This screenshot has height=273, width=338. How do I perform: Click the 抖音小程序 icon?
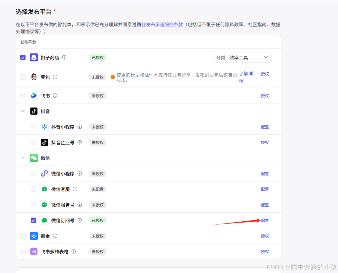coord(44,127)
